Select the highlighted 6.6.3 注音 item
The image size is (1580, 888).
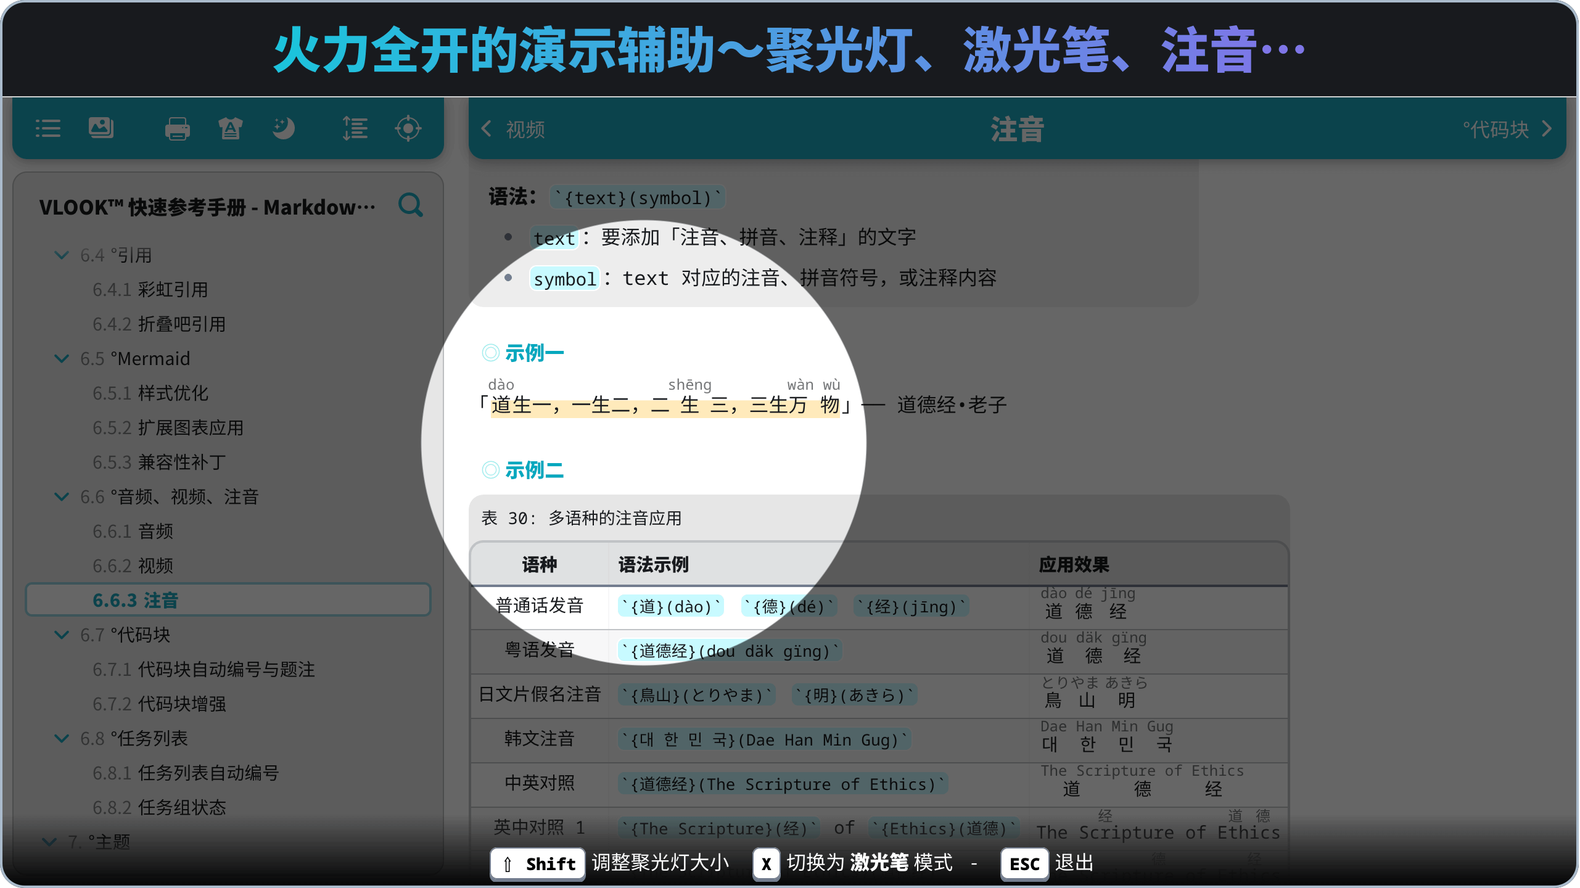pyautogui.click(x=228, y=600)
